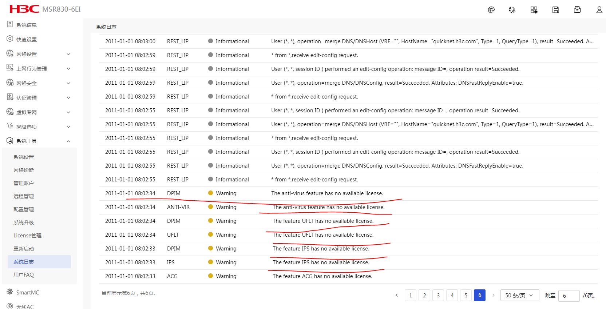Screen dimensions: 606x309
Task: Collapse the 系统工具 menu chevron
Action: (x=68, y=141)
